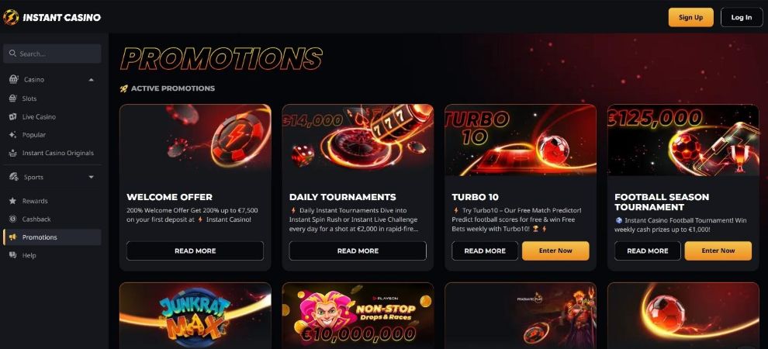
Task: Click the Instant Casino lightning logo icon
Action: (x=11, y=17)
